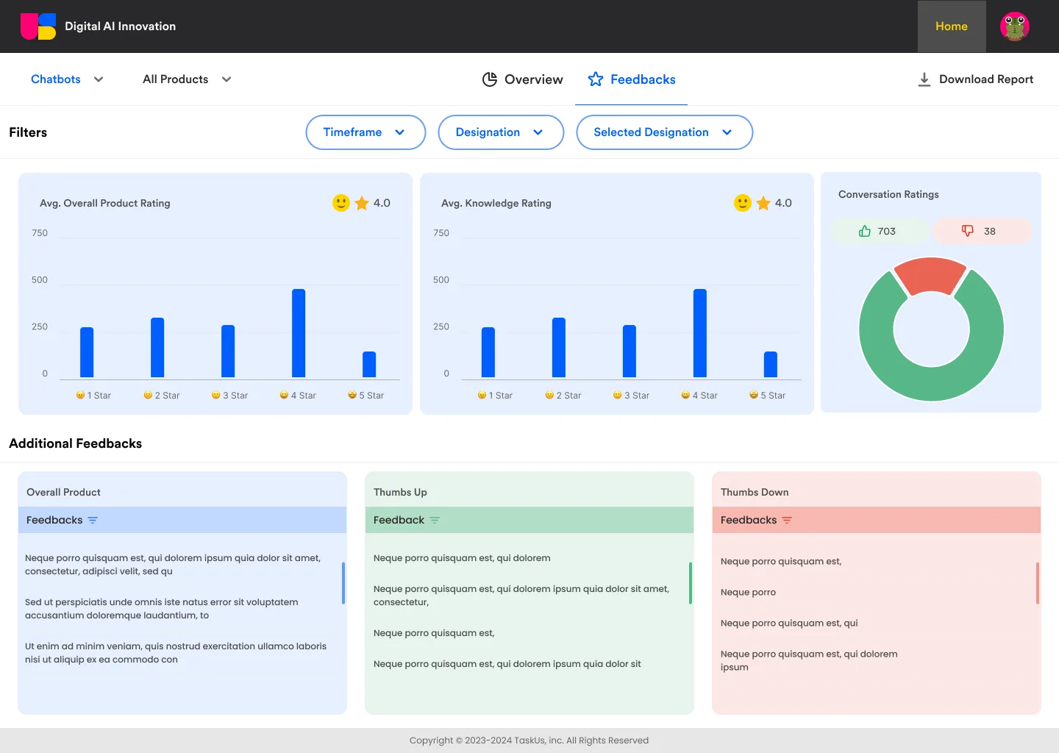This screenshot has width=1059, height=753.
Task: Click the smiley icon in Avg. Knowledge Rating
Action: 743,203
